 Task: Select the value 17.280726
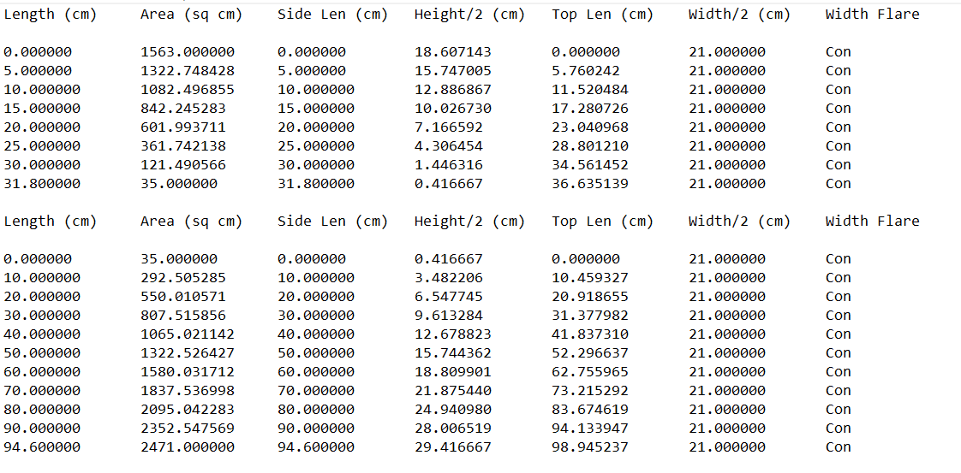point(590,109)
